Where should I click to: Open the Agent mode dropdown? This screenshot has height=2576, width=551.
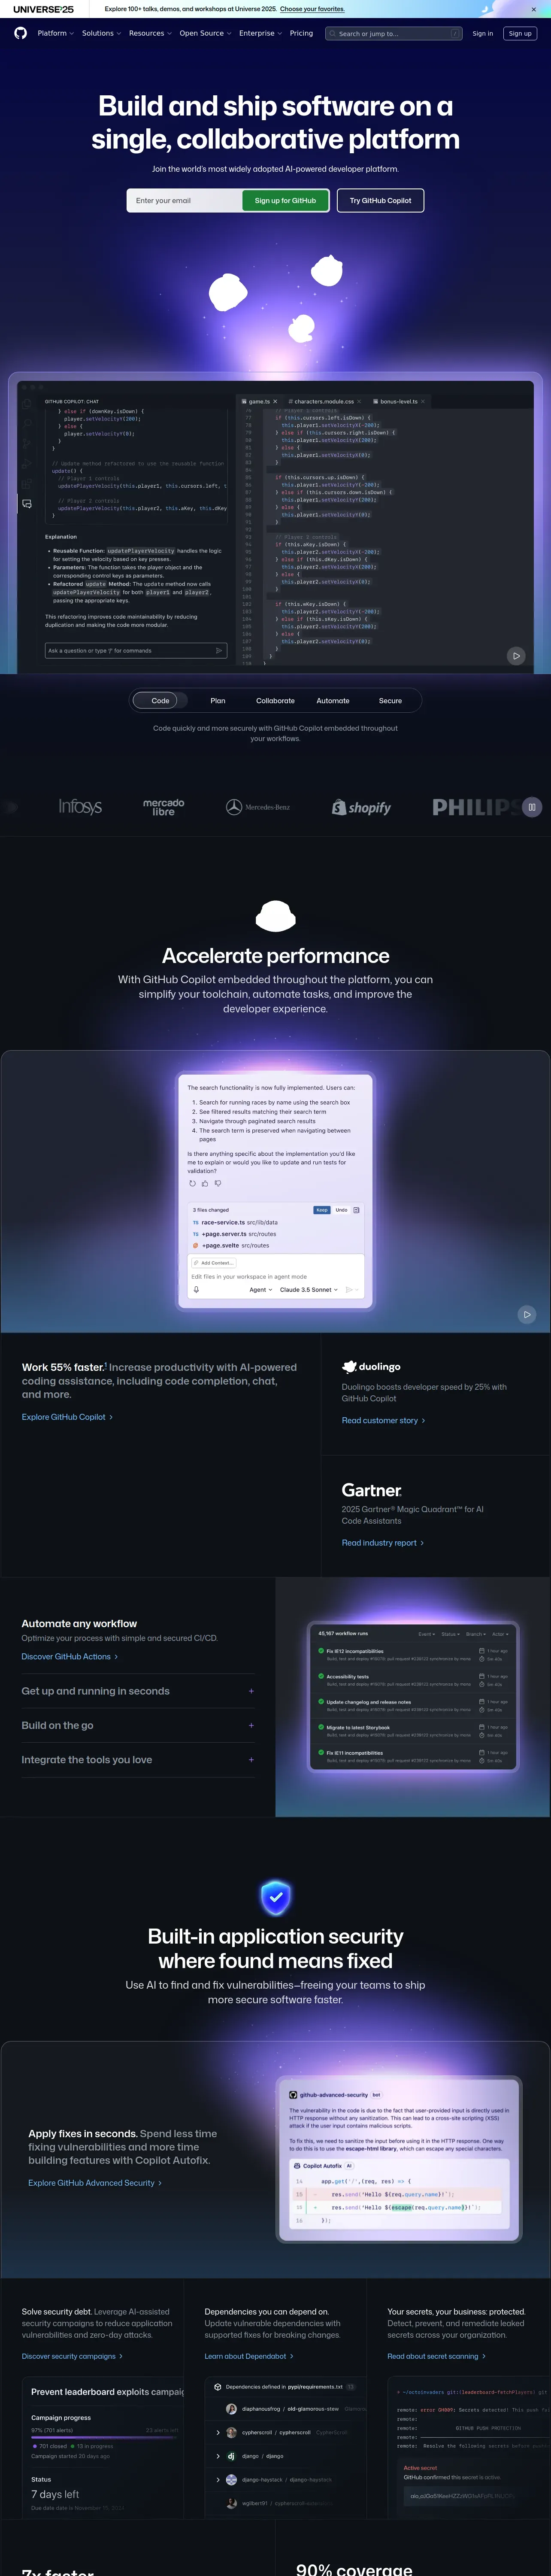coord(260,1290)
